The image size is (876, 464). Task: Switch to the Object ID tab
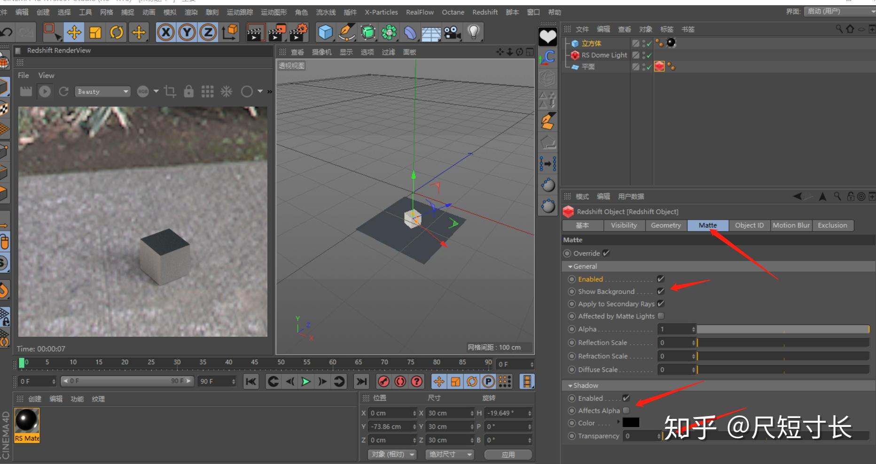coord(749,225)
